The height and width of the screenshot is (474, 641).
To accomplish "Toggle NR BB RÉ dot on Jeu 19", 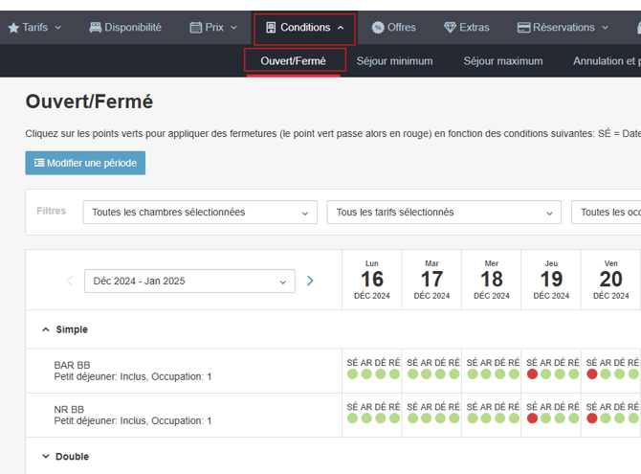I will pos(574,418).
